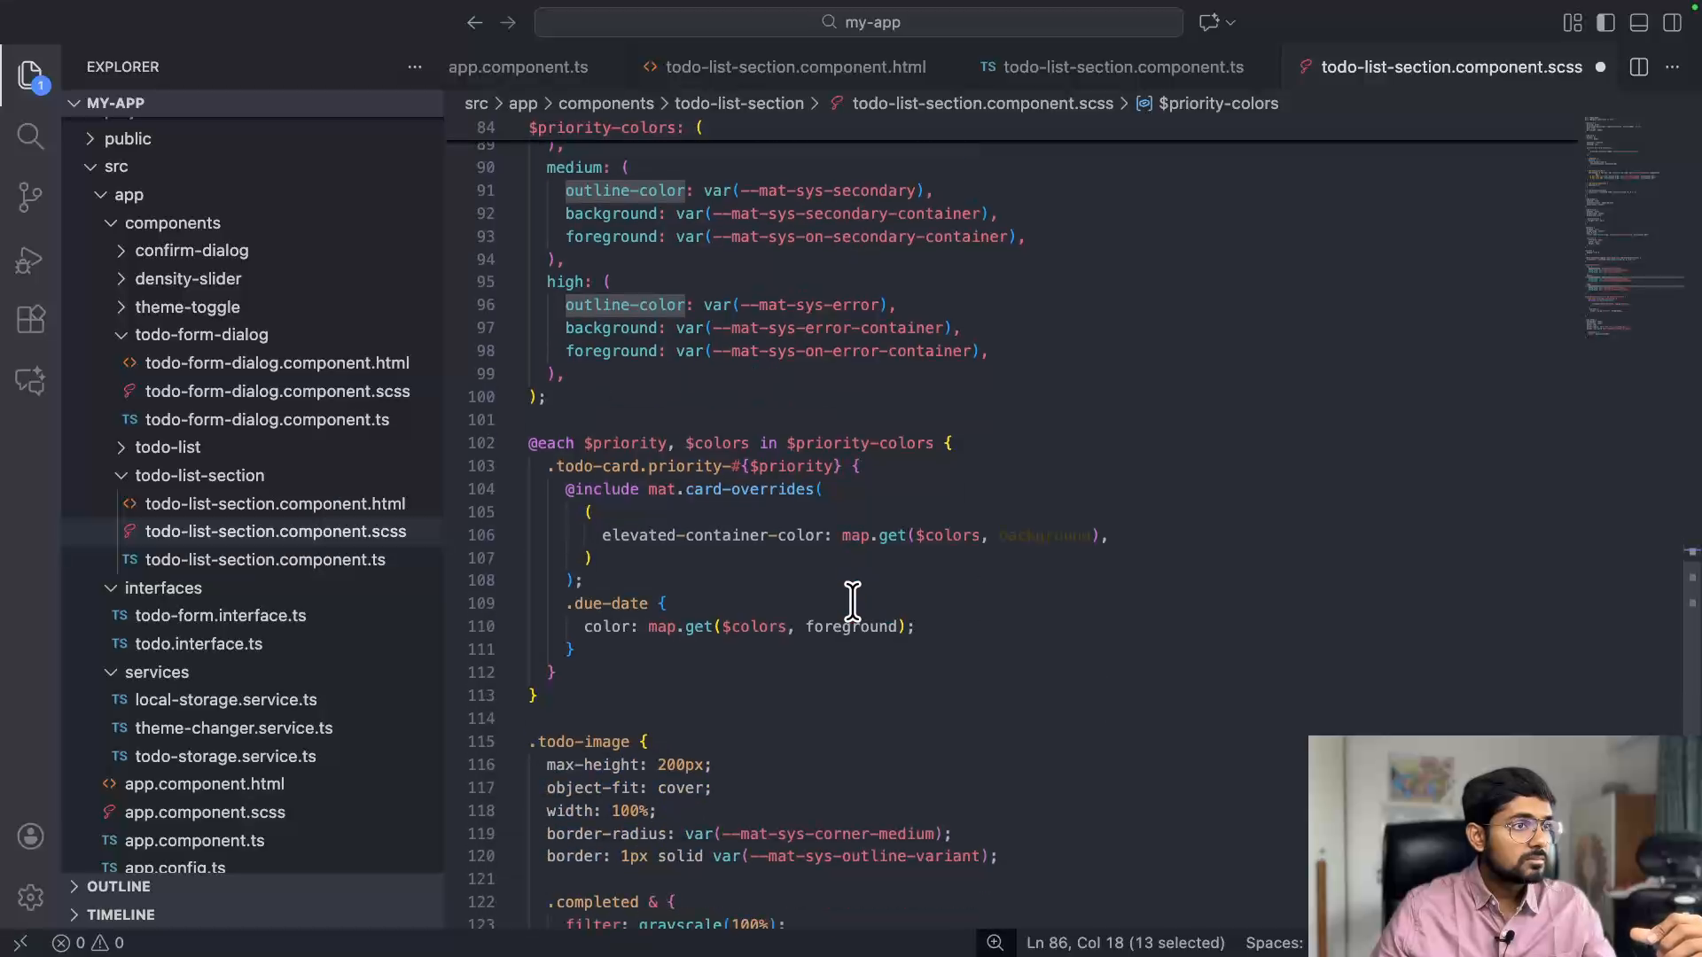Click the my-app command center search box
This screenshot has height=957, width=1702.
[x=858, y=23]
